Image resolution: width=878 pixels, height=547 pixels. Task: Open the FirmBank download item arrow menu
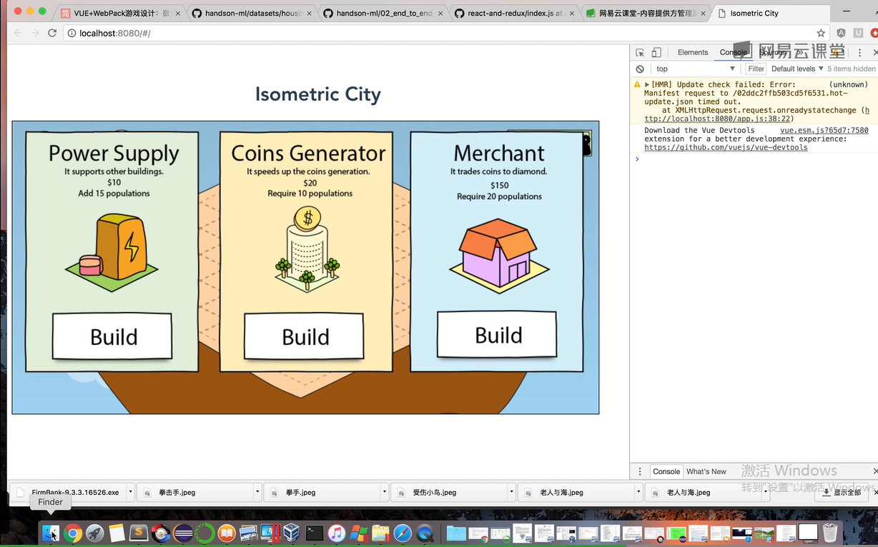tap(130, 492)
